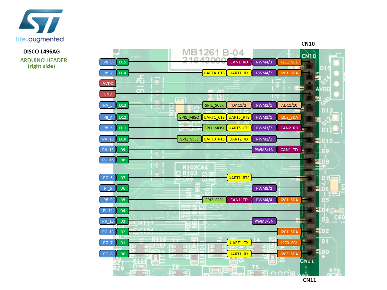This screenshot has height=290, width=387.
Task: Select the PG_8 pin label
Action: (108, 254)
